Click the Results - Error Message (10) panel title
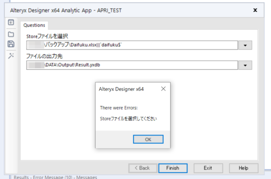Screen dimensions: 271x179 [x=55, y=177]
